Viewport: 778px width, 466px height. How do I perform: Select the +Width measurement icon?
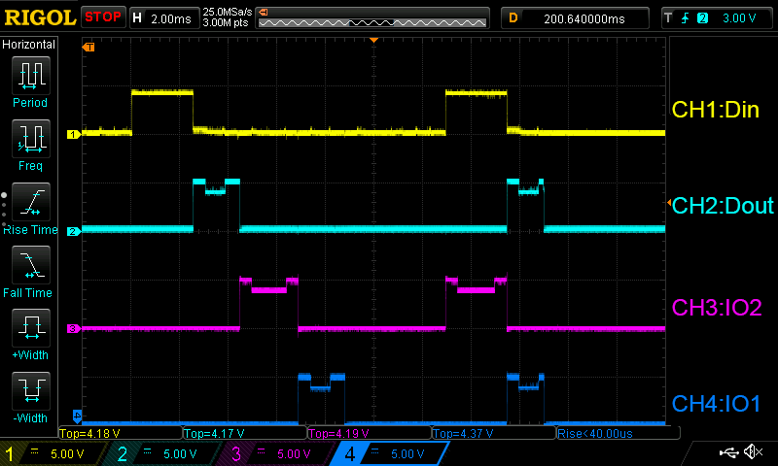point(31,328)
